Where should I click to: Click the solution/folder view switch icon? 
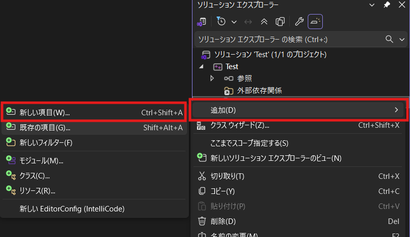point(201,22)
